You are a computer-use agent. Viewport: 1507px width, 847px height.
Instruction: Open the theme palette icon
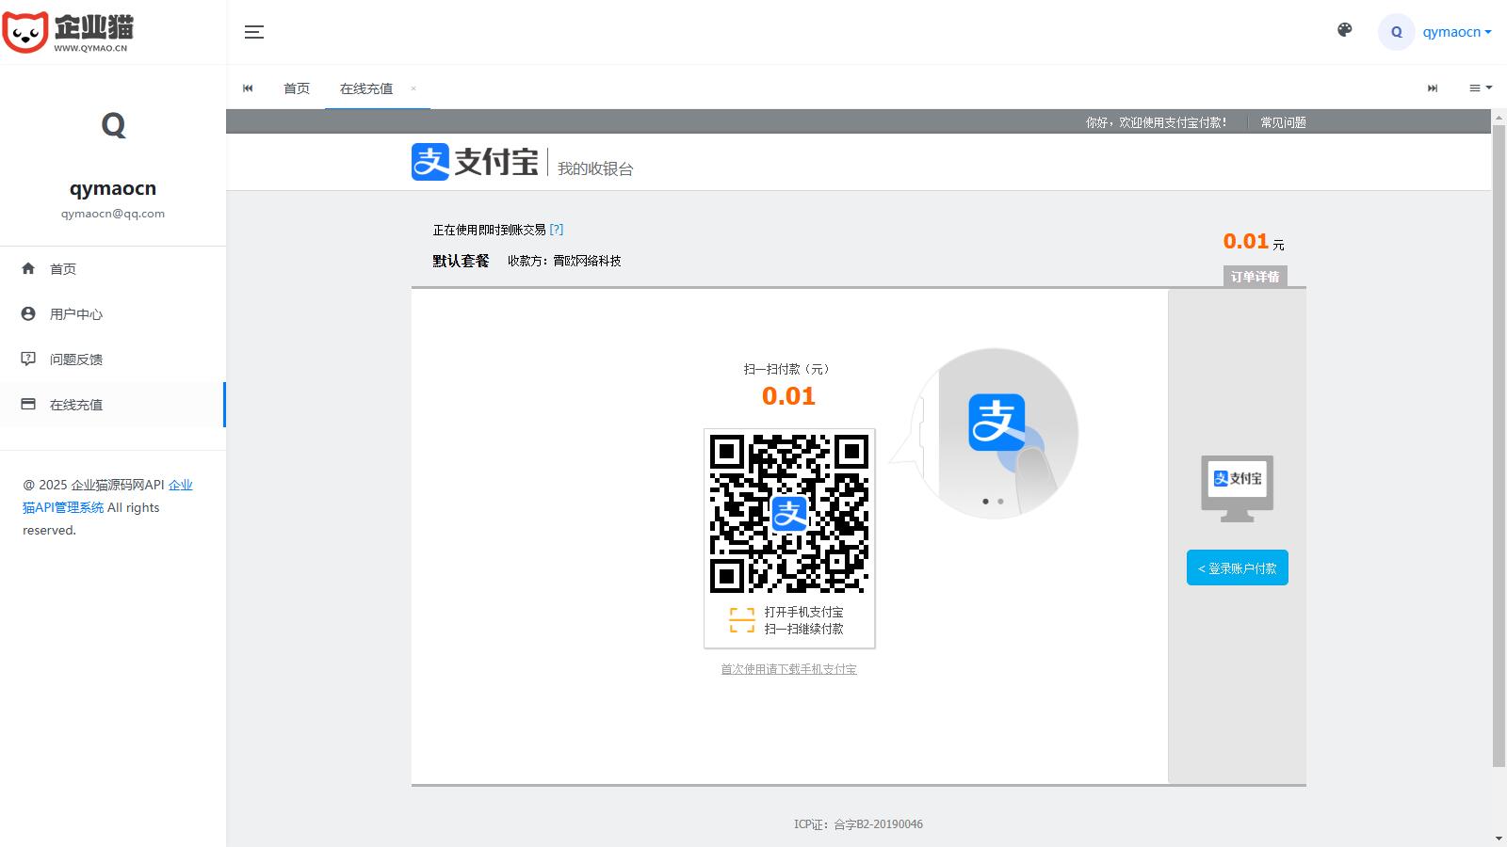coord(1344,30)
